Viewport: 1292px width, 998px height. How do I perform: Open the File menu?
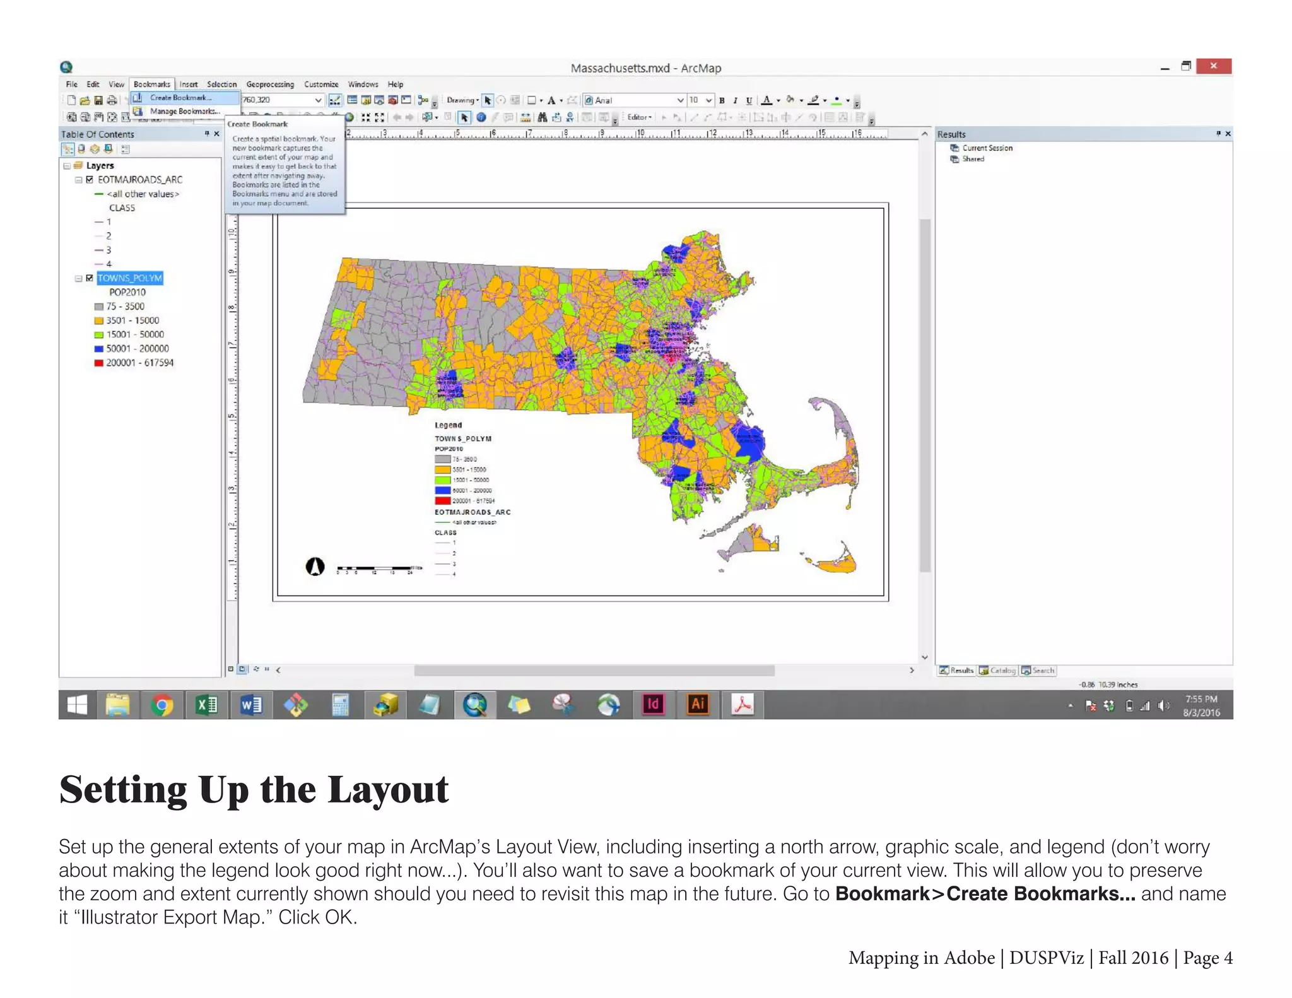pos(72,85)
